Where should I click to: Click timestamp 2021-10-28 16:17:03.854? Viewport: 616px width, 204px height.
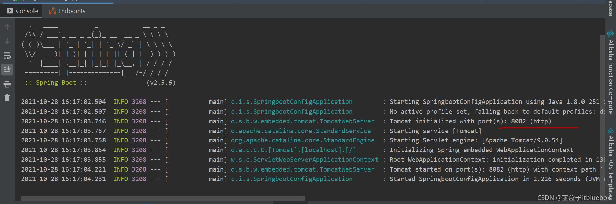pyautogui.click(x=64, y=150)
